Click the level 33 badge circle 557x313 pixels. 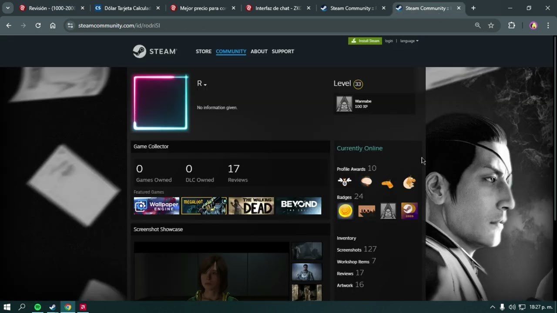(358, 84)
